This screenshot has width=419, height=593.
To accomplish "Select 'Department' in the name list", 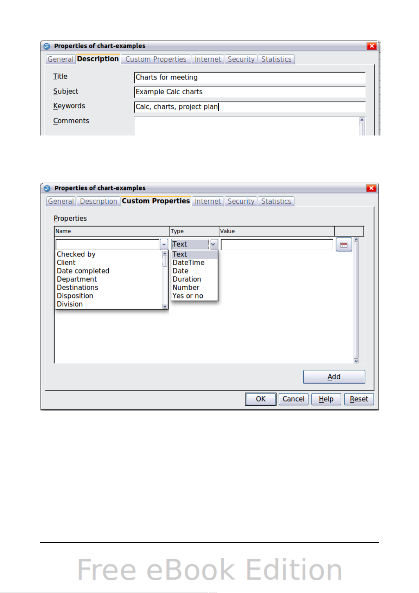I will [x=77, y=279].
